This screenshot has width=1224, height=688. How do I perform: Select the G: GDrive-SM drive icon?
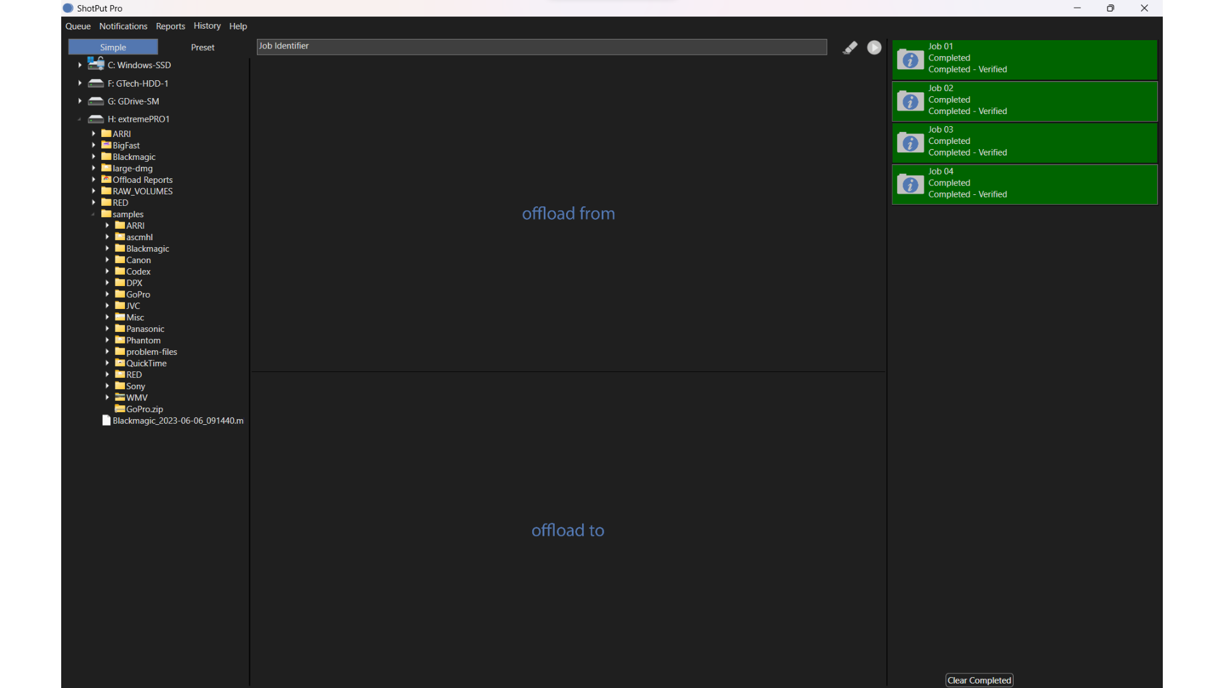point(96,101)
